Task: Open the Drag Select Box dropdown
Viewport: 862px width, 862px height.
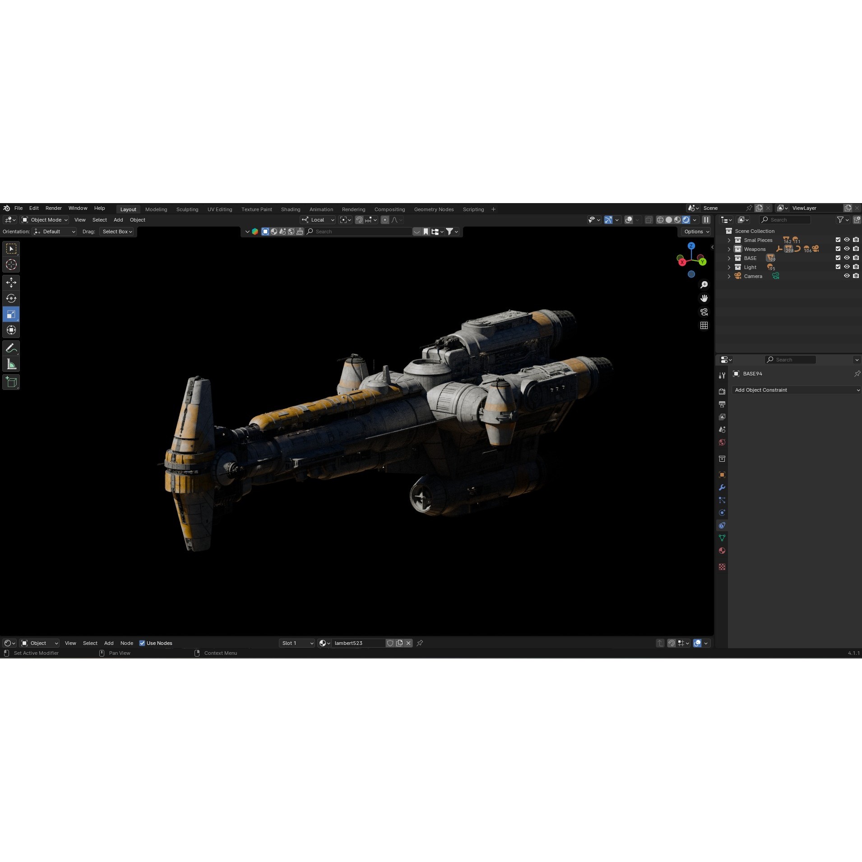Action: [117, 232]
